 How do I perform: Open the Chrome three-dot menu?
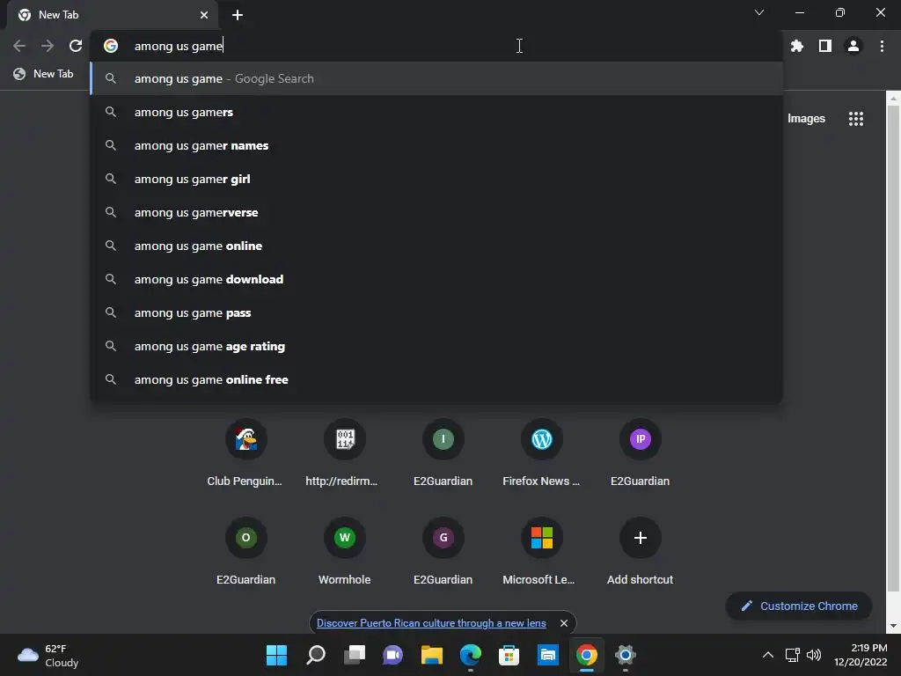pos(882,46)
